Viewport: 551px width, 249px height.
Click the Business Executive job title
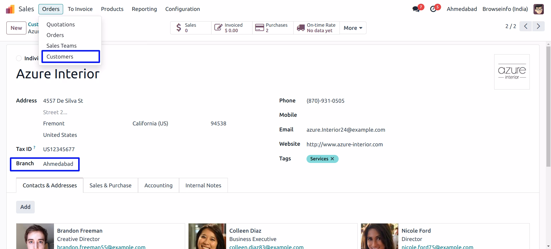[x=253, y=239]
